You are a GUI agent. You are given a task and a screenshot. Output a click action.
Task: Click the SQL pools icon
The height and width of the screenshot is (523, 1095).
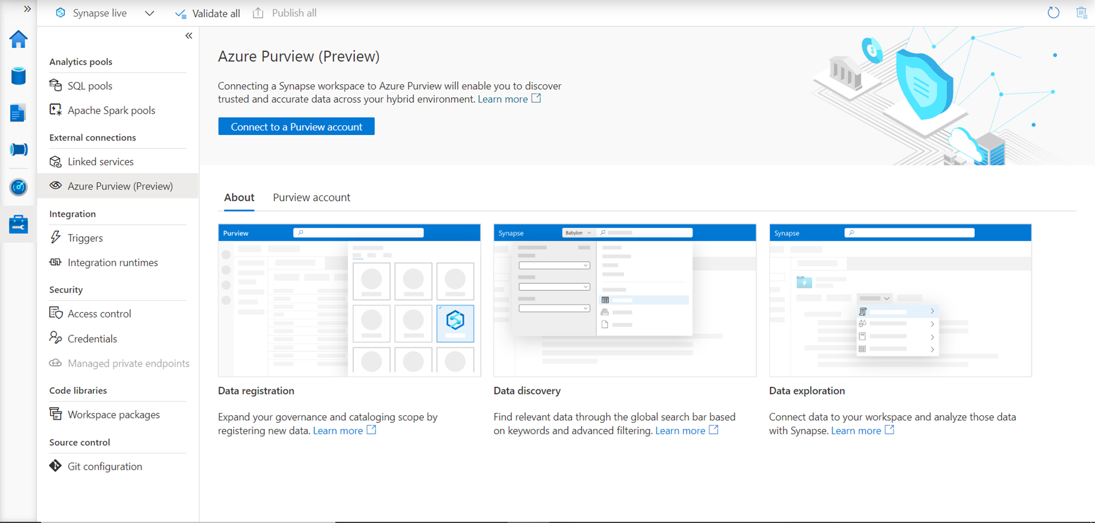click(55, 85)
